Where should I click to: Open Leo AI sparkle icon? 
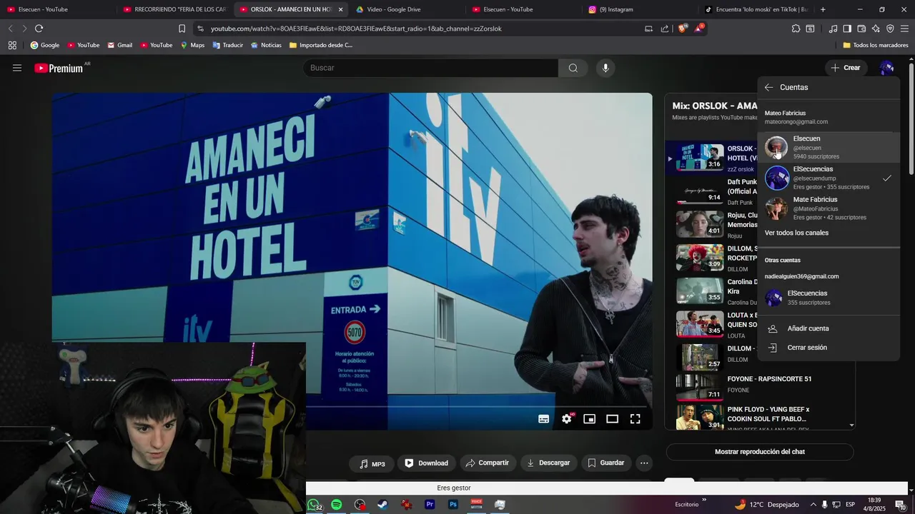876,29
